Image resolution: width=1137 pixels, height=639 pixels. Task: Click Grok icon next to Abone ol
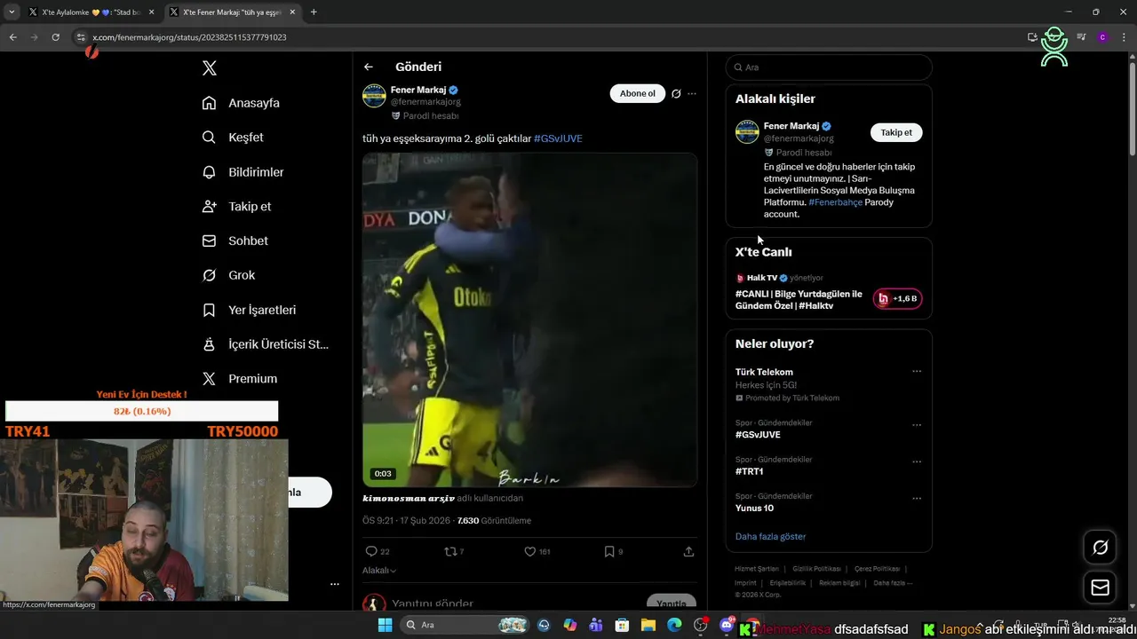(676, 93)
